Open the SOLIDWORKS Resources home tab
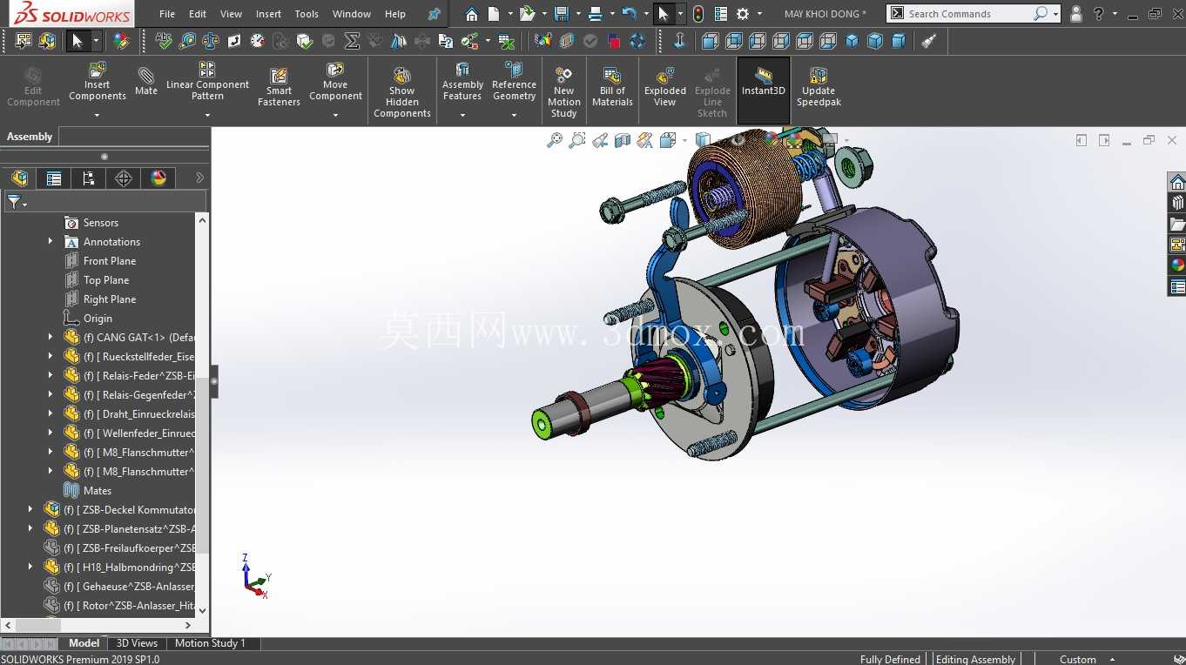1186x665 pixels. [x=1177, y=183]
